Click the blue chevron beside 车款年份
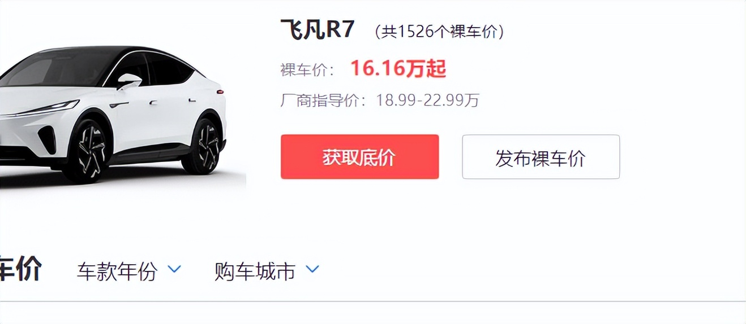The width and height of the screenshot is (746, 324). coord(174,269)
